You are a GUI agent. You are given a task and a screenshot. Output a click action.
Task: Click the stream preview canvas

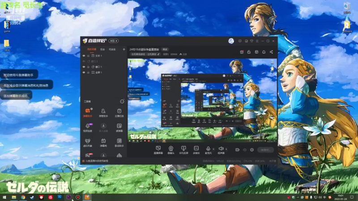click(202, 101)
